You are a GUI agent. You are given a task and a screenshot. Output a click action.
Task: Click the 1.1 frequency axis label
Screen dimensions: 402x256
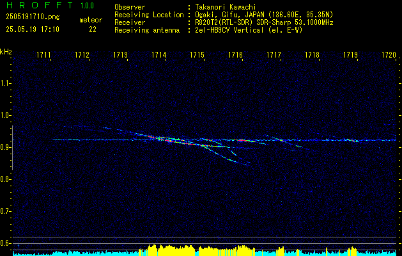click(5, 83)
